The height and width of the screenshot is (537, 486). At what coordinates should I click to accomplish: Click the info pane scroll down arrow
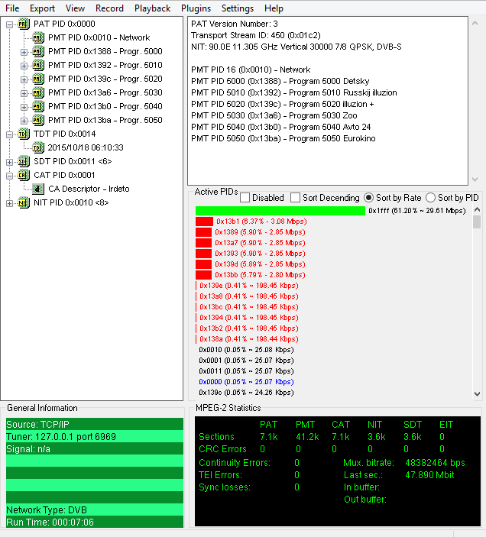click(475, 179)
